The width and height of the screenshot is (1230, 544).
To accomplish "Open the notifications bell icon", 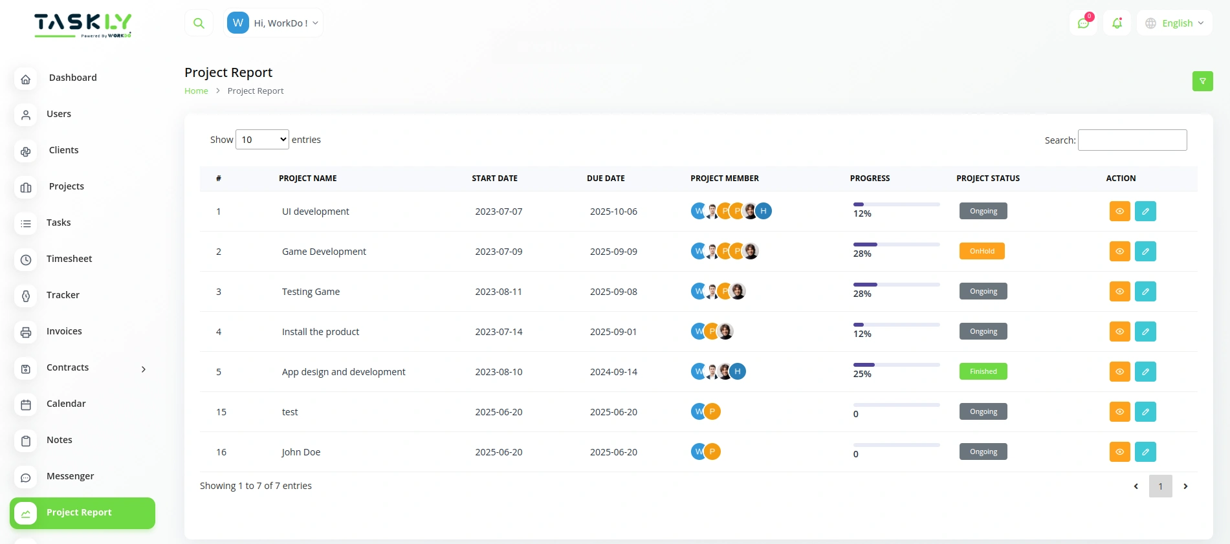I will pos(1117,23).
